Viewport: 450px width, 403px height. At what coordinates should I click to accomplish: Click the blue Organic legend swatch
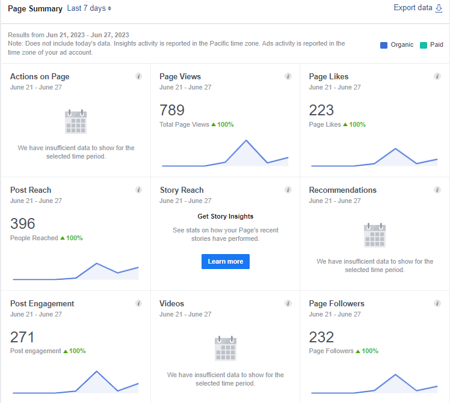click(x=383, y=45)
